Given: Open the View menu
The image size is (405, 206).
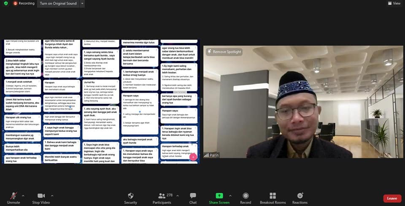Looking at the screenshot, I should (x=394, y=3).
